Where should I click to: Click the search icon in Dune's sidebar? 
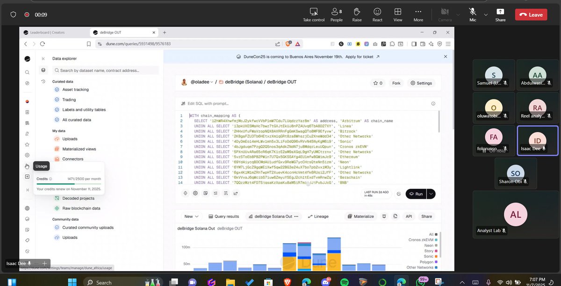[x=27, y=72]
